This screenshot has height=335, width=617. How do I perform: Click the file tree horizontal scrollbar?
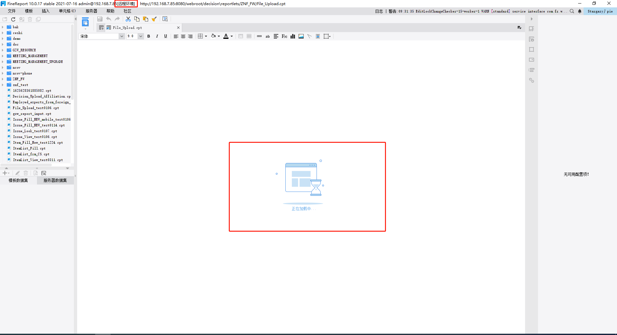(x=26, y=165)
